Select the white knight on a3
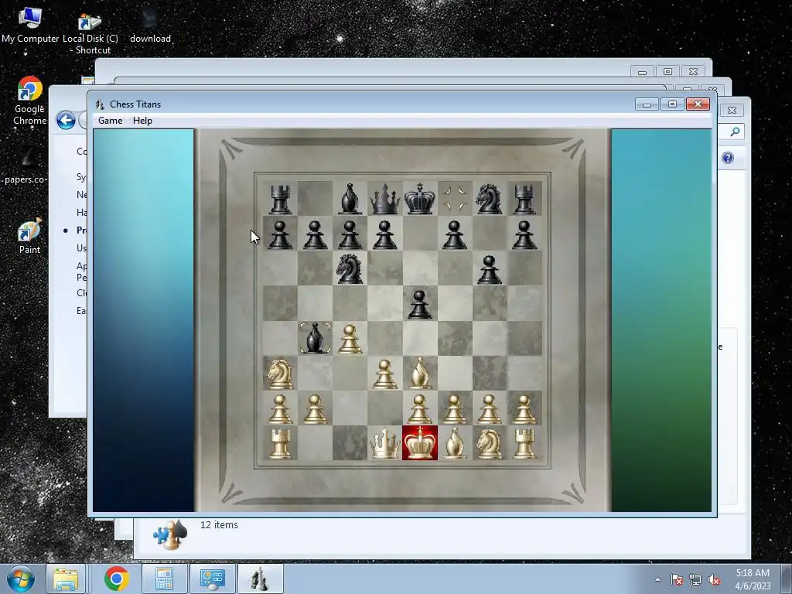 [280, 374]
